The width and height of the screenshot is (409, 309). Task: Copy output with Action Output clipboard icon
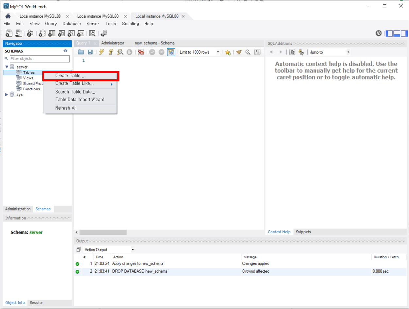(x=78, y=250)
